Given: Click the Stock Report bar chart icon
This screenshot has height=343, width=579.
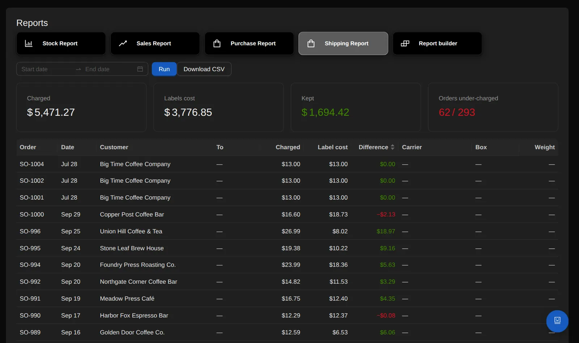Looking at the screenshot, I should pyautogui.click(x=29, y=43).
